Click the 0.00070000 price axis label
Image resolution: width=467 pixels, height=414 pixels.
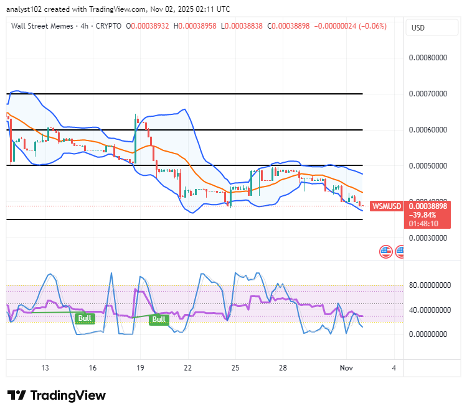point(428,94)
